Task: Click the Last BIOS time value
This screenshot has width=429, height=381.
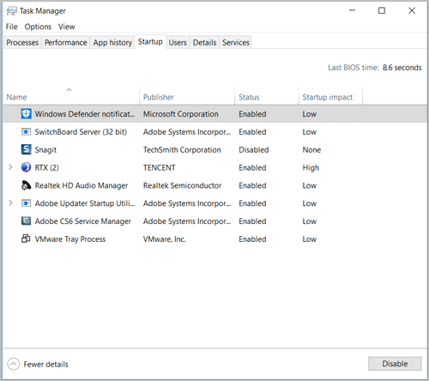Action: (402, 68)
